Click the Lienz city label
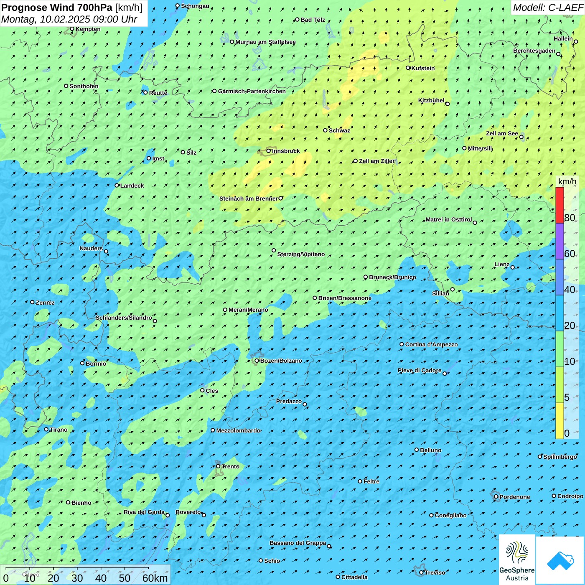 pos(502,264)
